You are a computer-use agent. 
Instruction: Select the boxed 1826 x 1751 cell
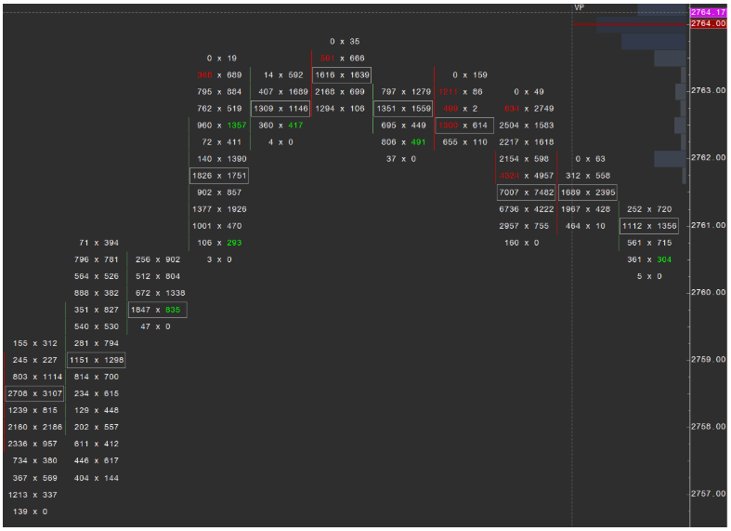point(218,176)
